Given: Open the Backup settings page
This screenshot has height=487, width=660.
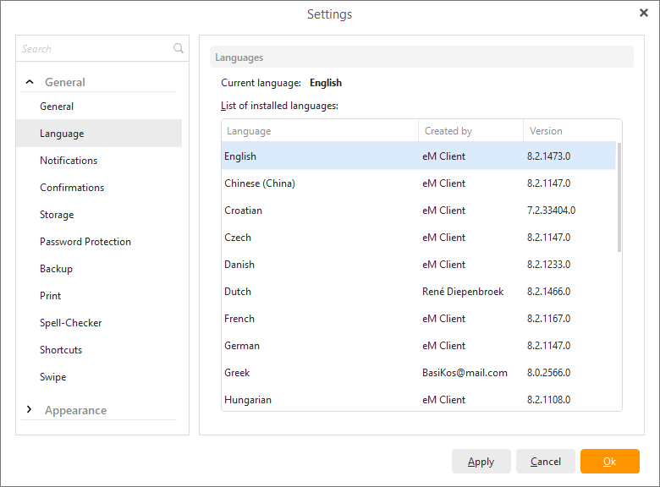Looking at the screenshot, I should 56,269.
